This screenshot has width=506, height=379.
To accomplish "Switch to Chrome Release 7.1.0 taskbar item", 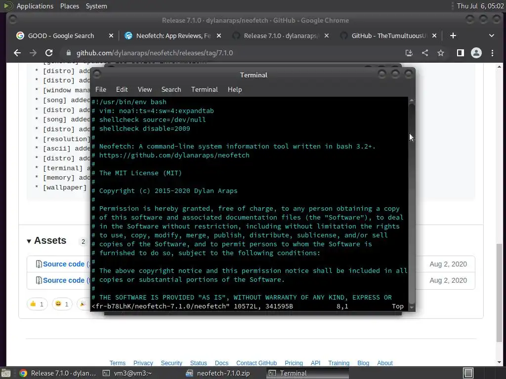I will (57, 373).
